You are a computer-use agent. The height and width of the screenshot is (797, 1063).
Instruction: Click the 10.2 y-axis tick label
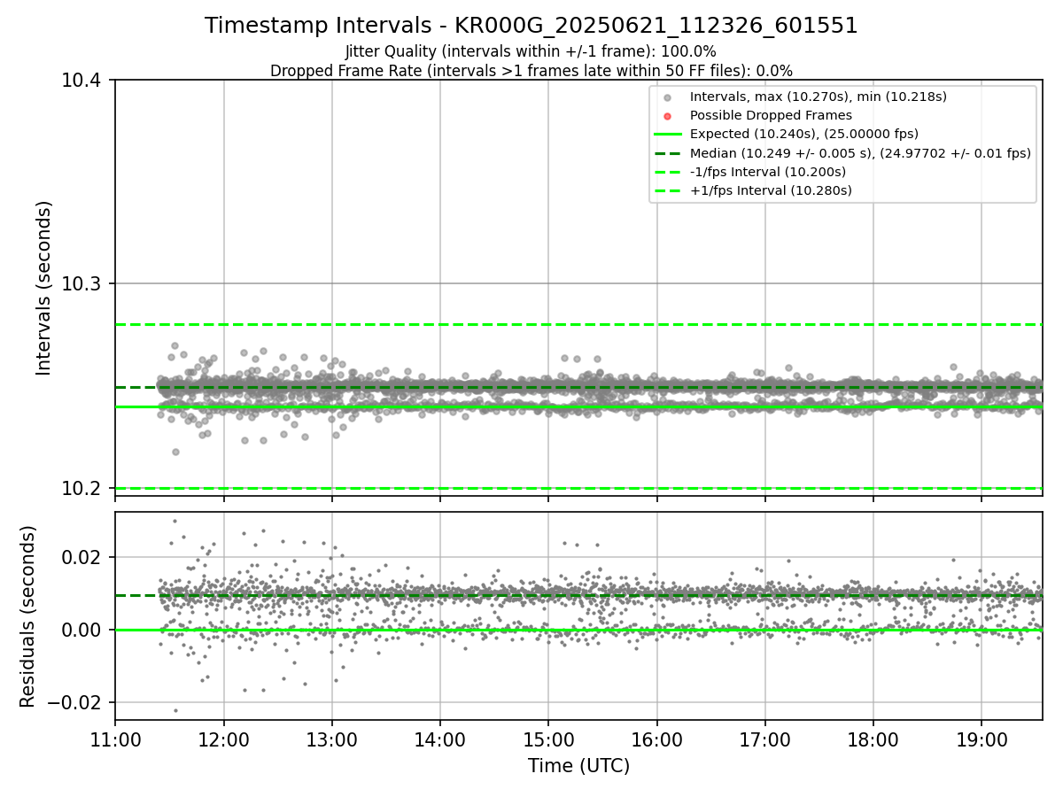(83, 489)
